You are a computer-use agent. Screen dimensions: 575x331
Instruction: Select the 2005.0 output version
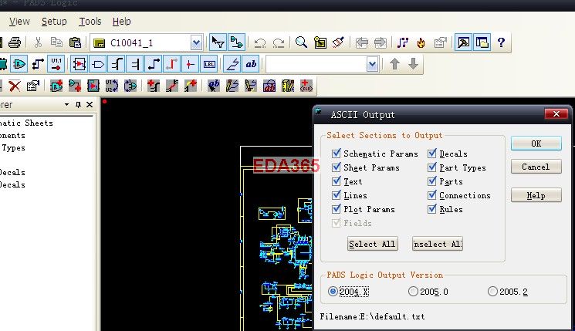coord(413,292)
